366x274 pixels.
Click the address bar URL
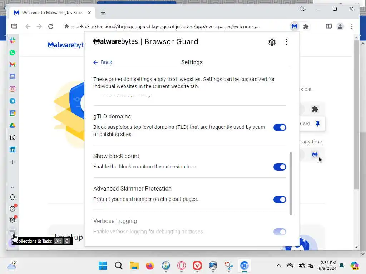point(165,26)
